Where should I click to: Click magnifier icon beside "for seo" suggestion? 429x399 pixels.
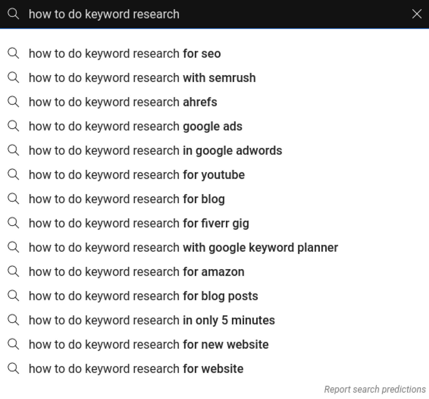click(13, 53)
